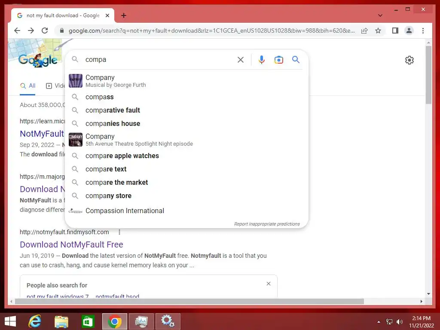Go back to the previous page
440x330 pixels.
[x=17, y=31]
